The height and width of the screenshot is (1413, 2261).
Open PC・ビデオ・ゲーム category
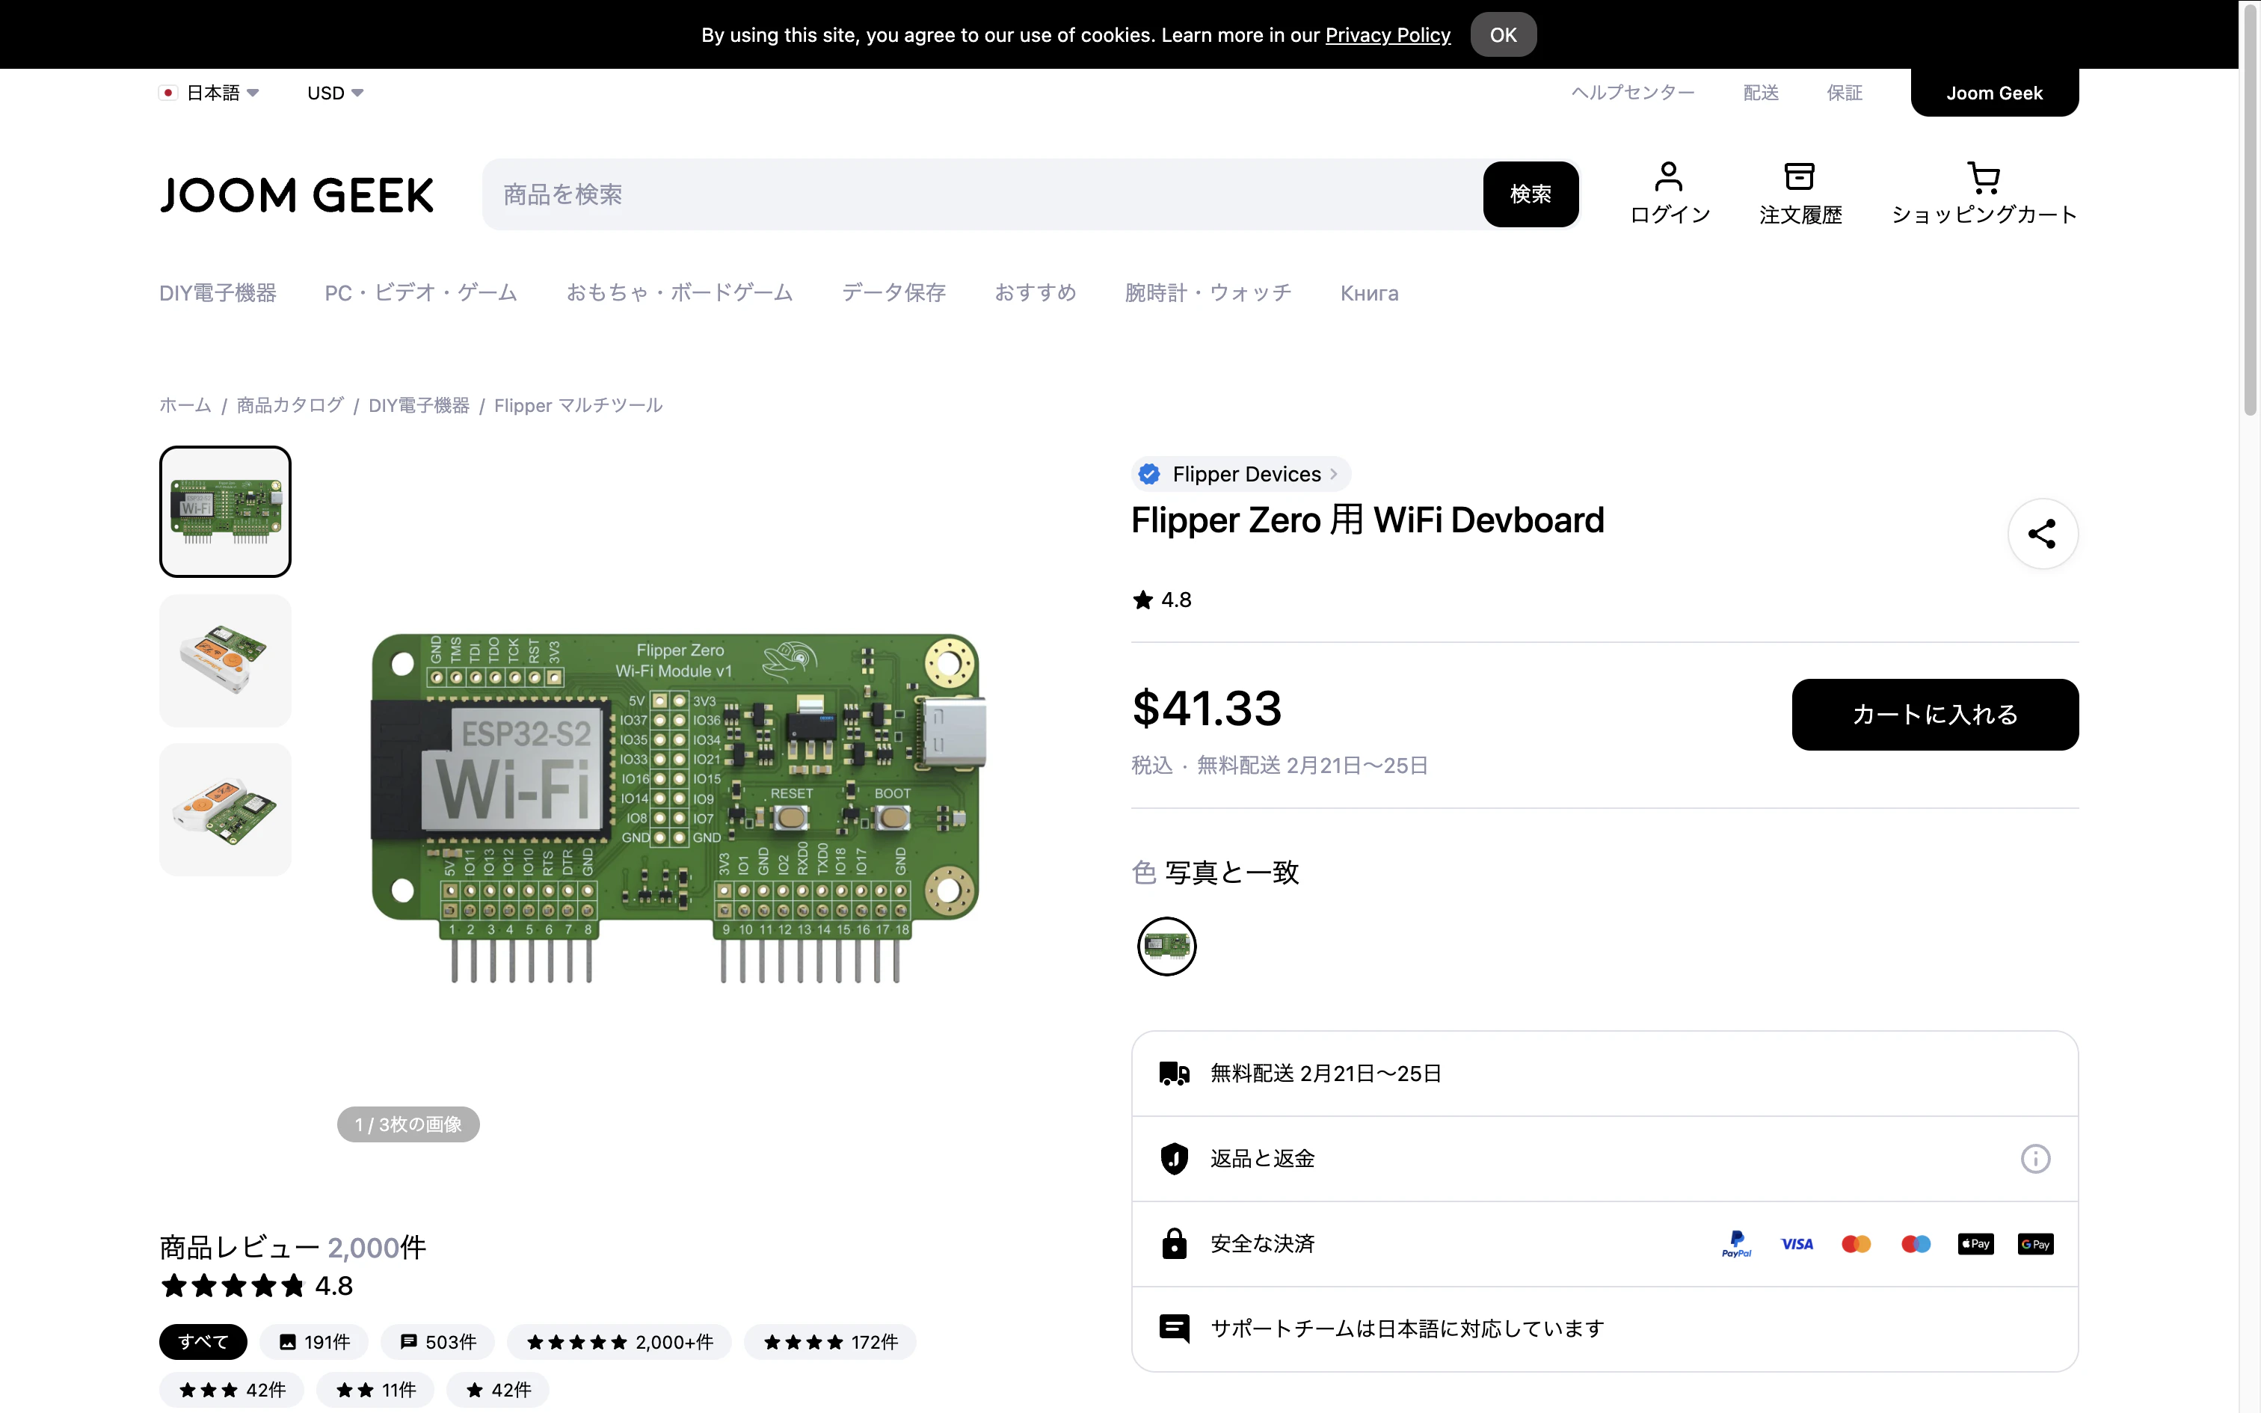(x=420, y=293)
